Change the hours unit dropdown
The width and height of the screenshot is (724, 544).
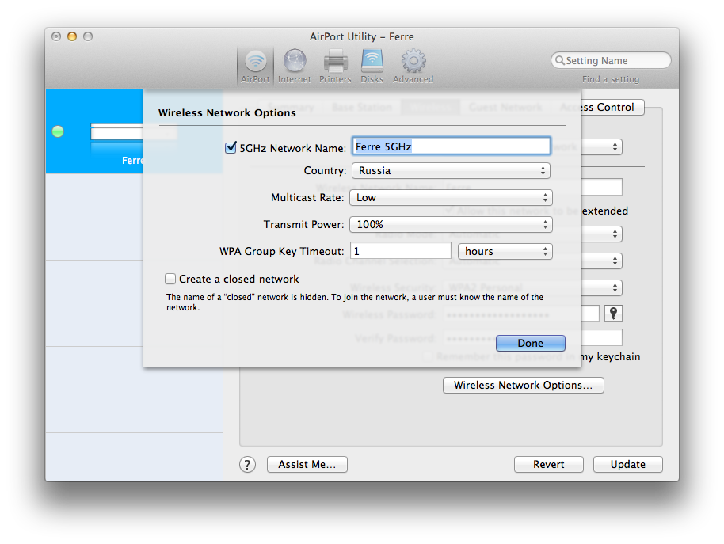(505, 252)
